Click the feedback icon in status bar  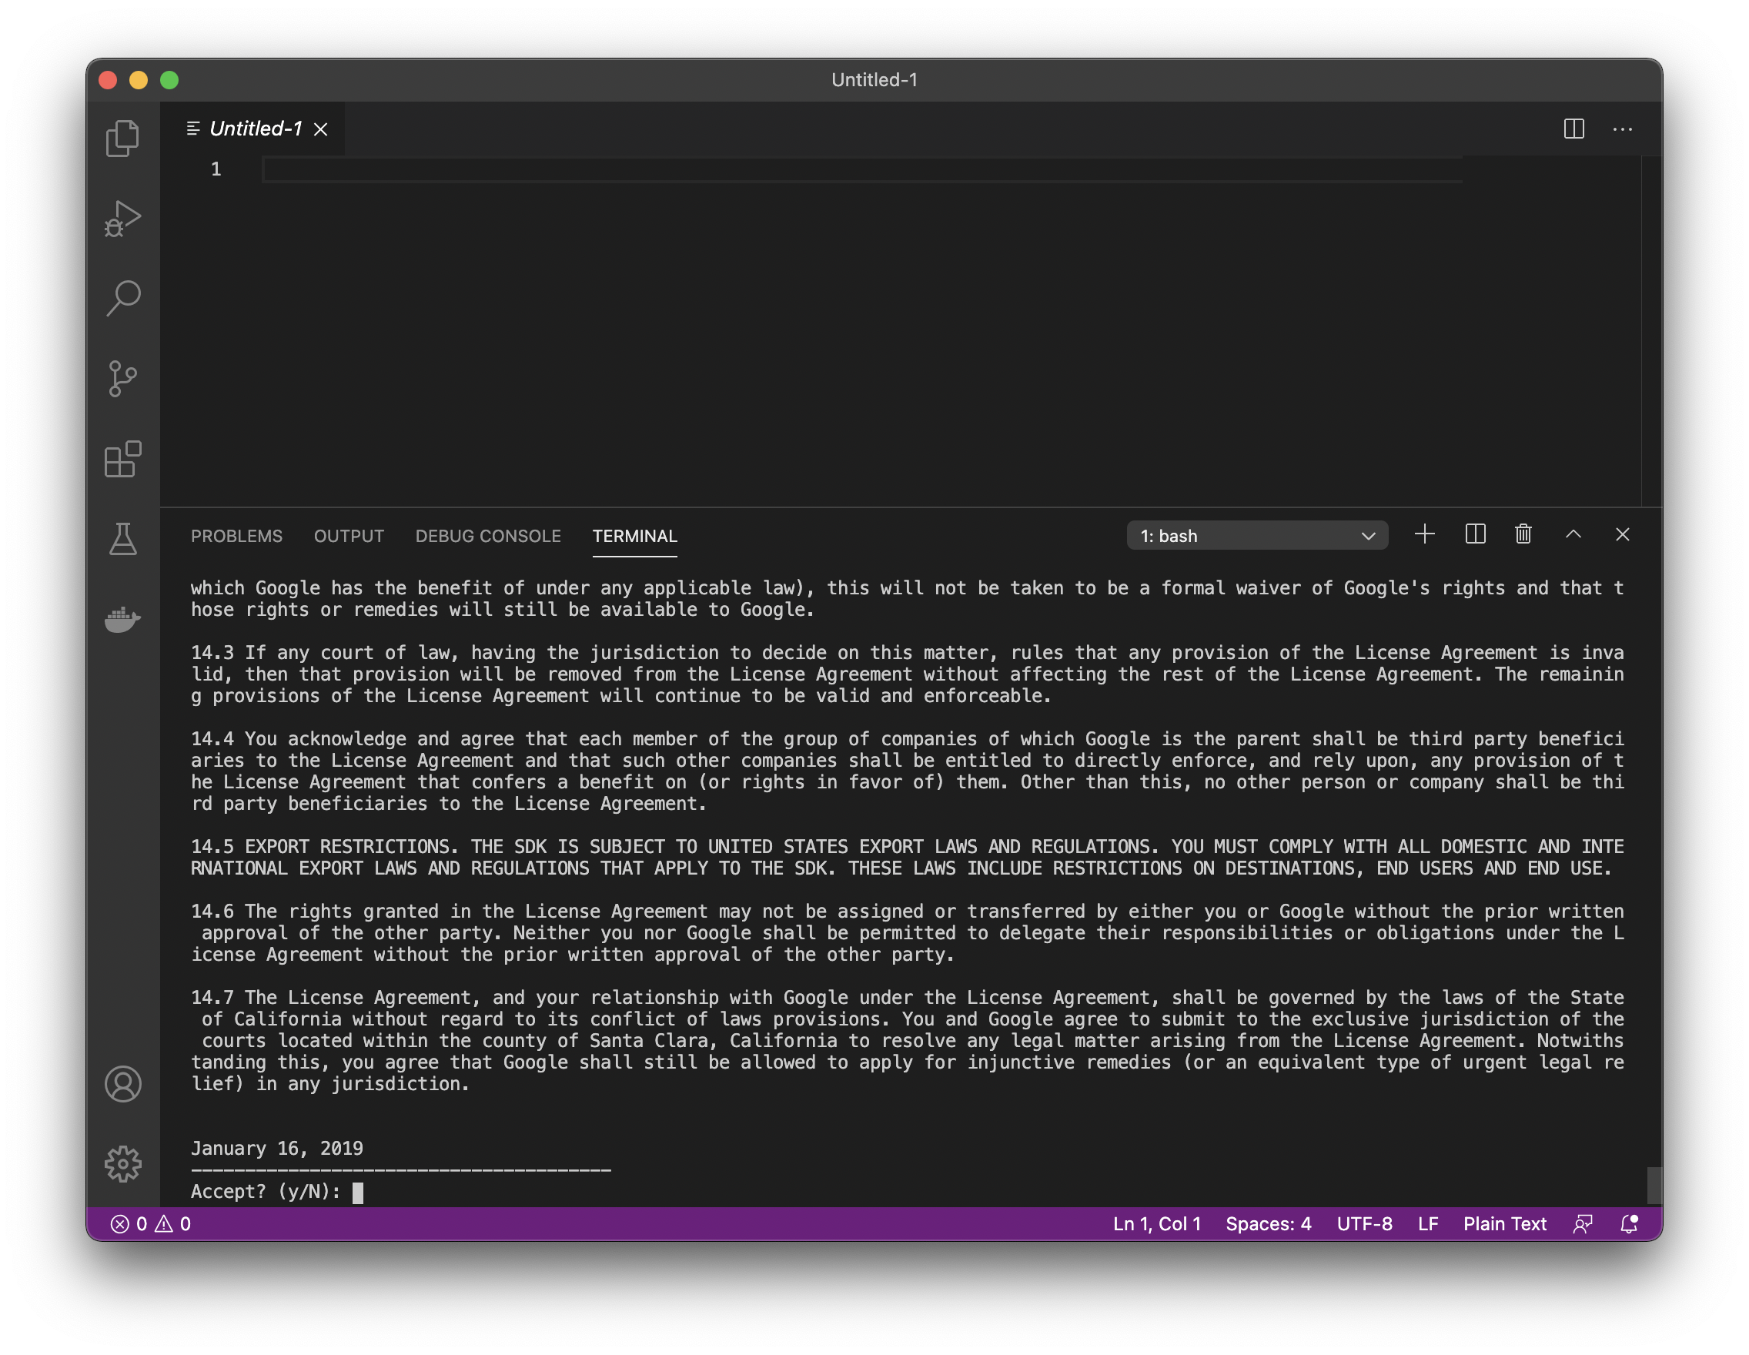click(x=1583, y=1223)
